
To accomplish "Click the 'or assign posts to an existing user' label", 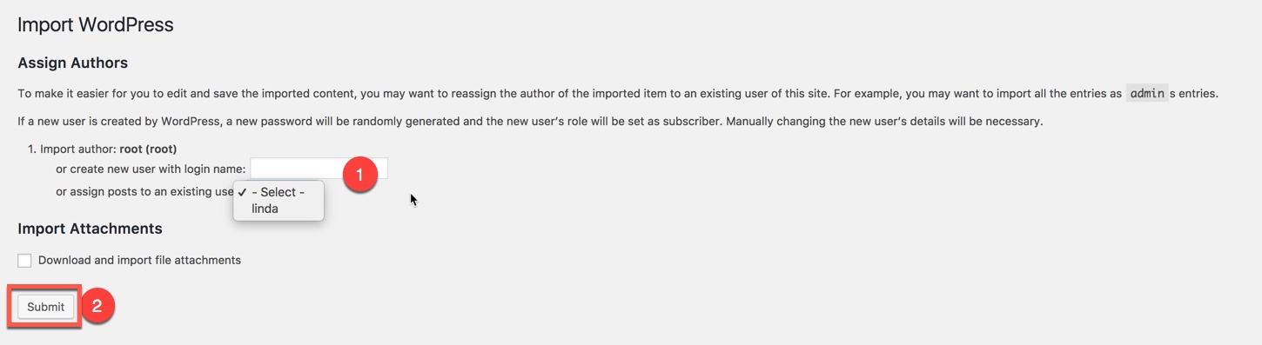I will point(145,191).
